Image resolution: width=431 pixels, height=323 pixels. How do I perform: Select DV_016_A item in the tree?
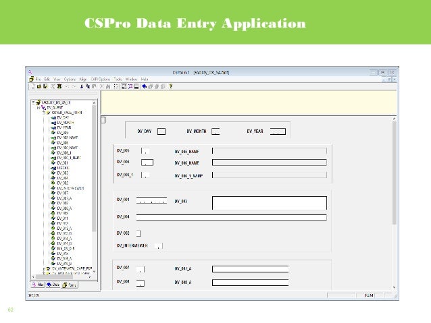coord(64,258)
